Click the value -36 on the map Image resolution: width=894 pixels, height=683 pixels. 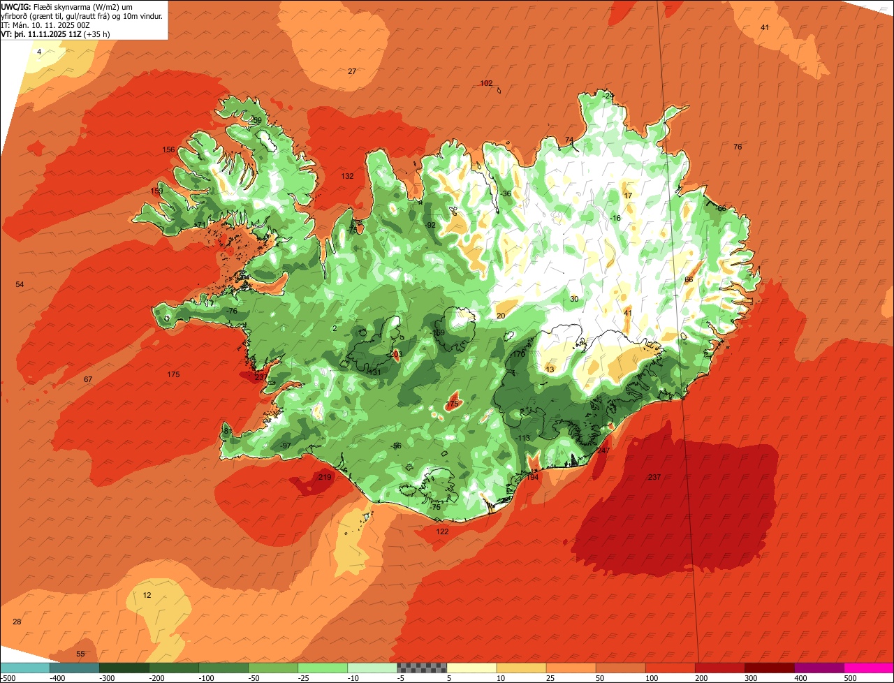coord(506,194)
